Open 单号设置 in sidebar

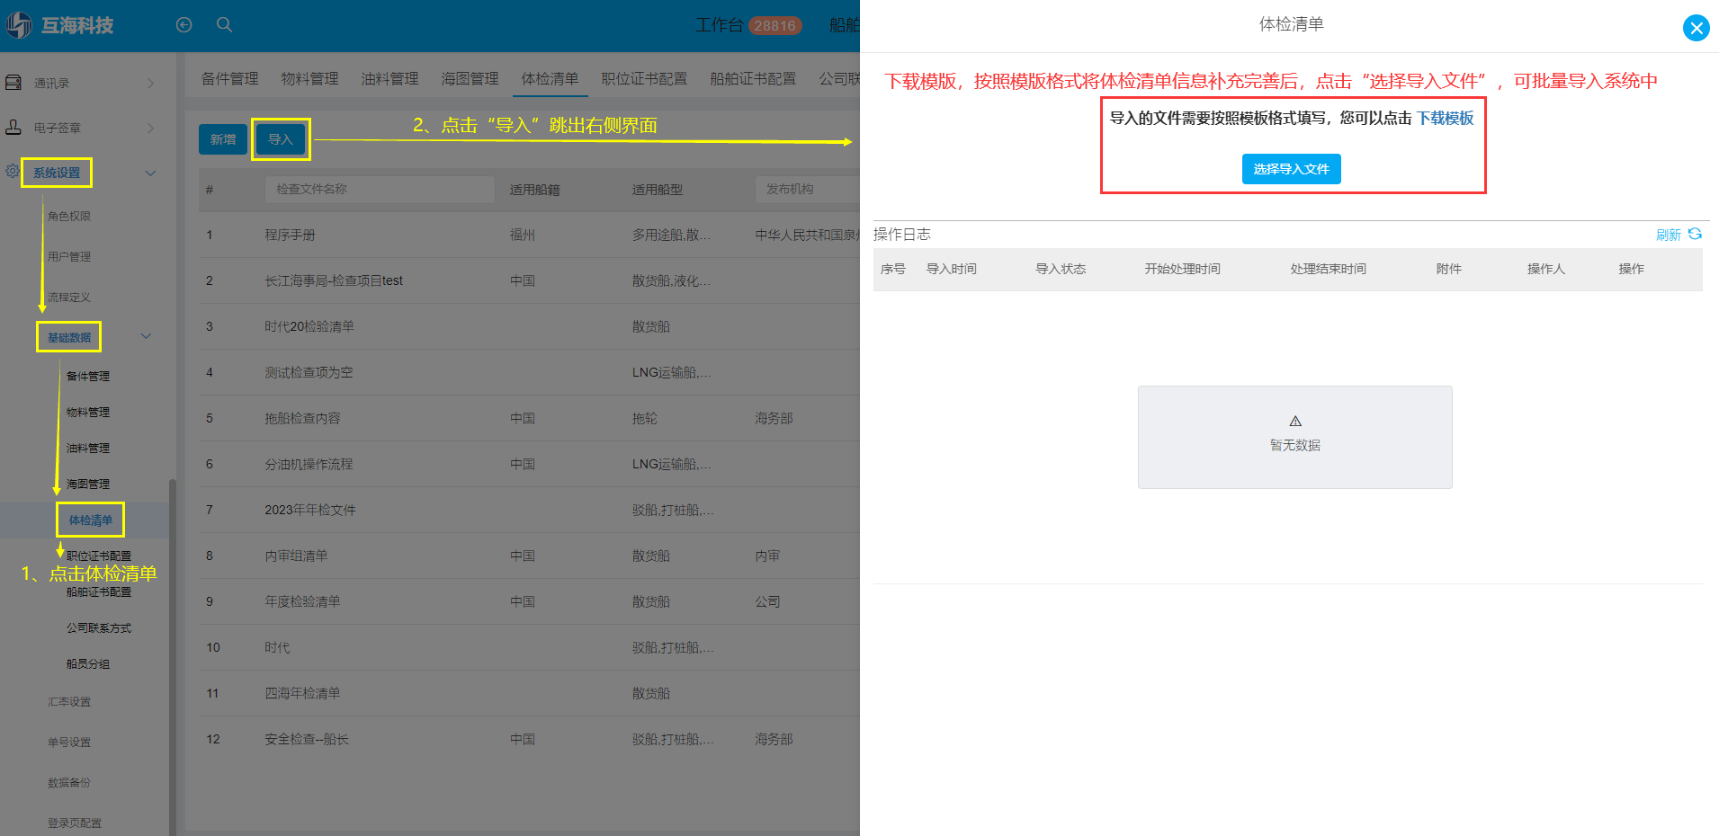coord(69,742)
